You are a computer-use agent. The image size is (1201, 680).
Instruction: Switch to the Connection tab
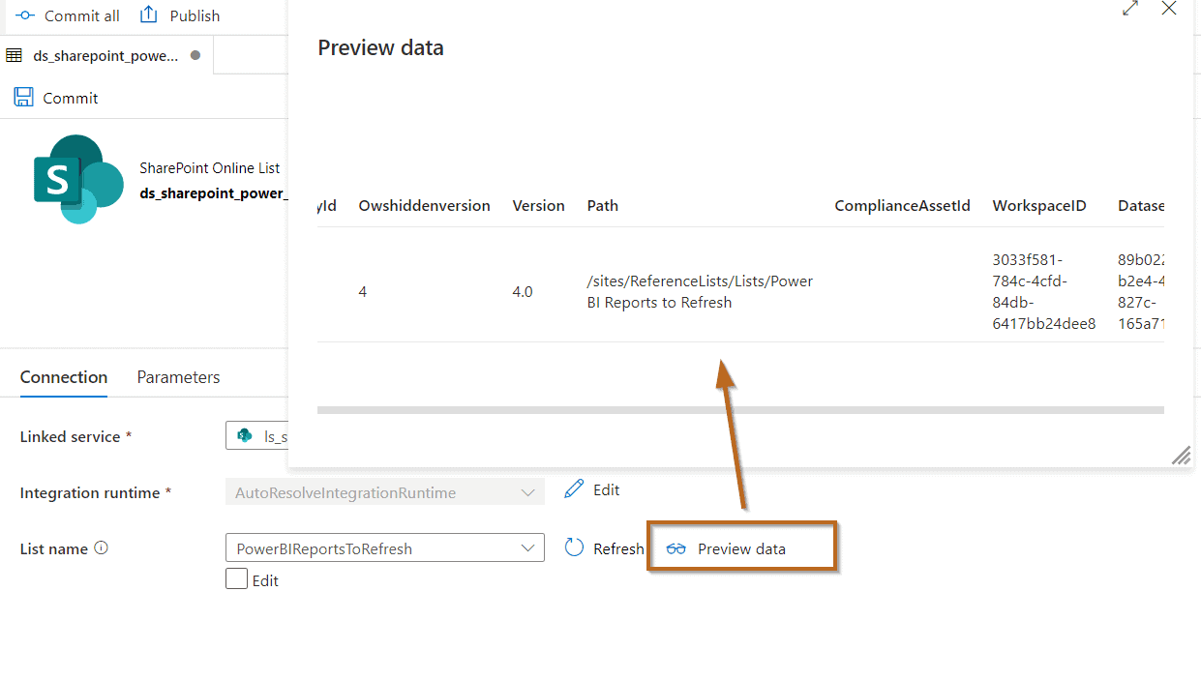(64, 377)
